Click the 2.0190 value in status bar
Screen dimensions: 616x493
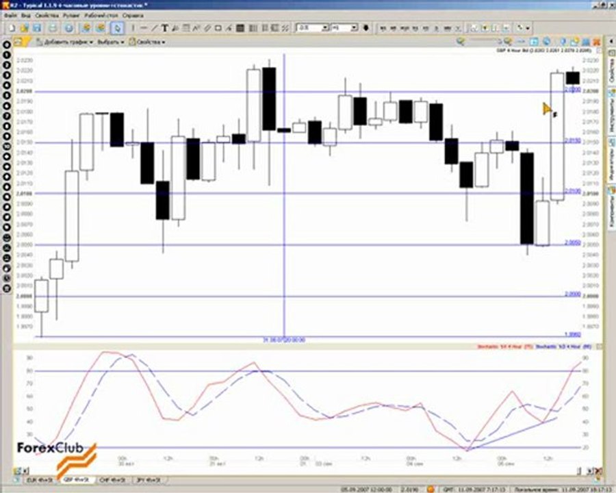point(409,490)
